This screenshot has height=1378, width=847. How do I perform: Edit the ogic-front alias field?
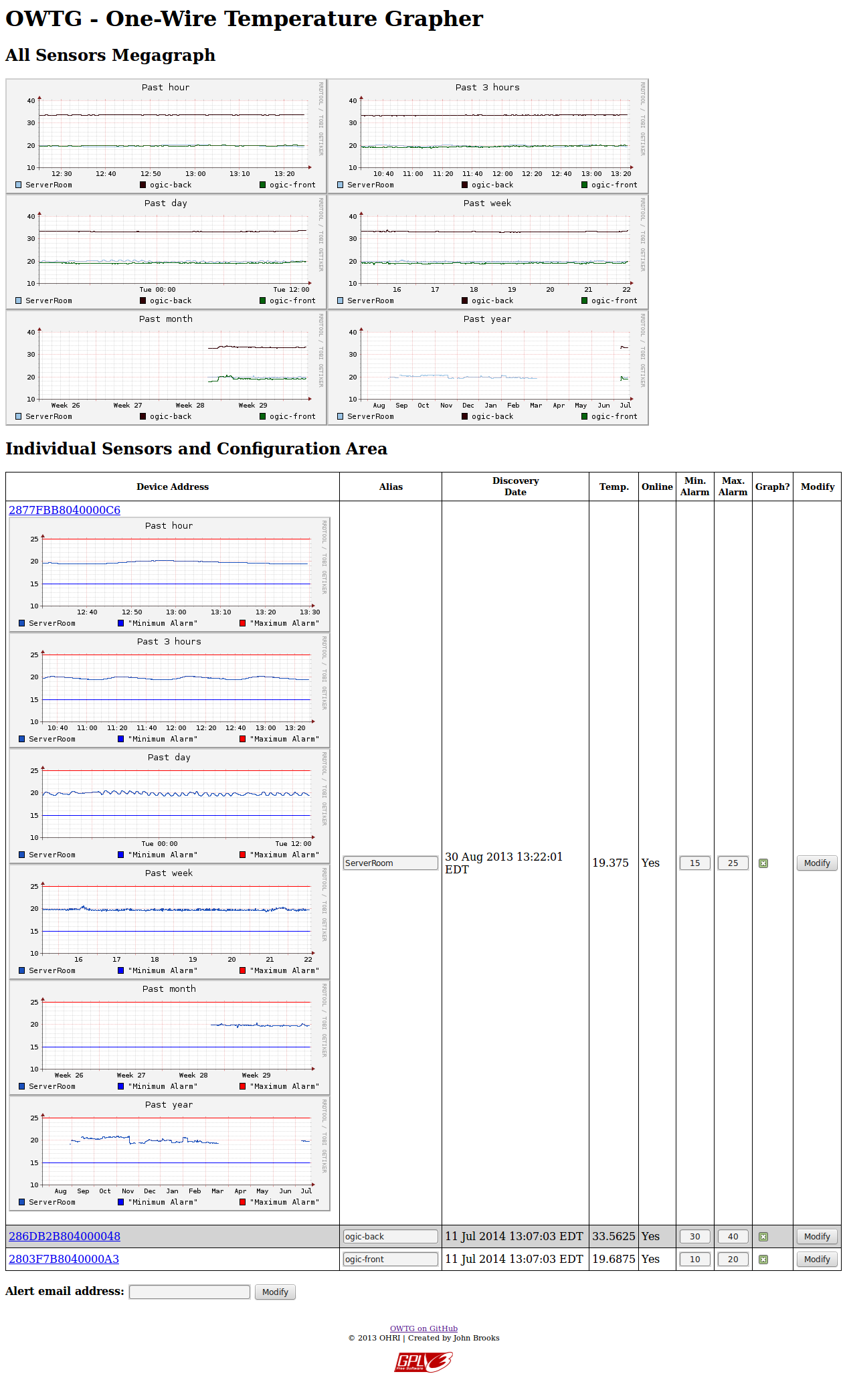(x=391, y=1260)
